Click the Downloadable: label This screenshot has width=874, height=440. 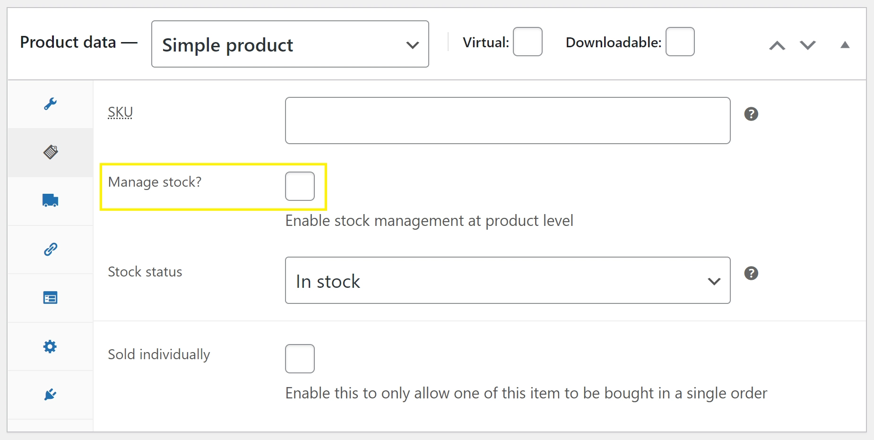[614, 43]
